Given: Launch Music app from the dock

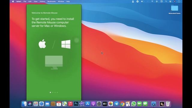Looking at the screenshot, I should point(70,104).
